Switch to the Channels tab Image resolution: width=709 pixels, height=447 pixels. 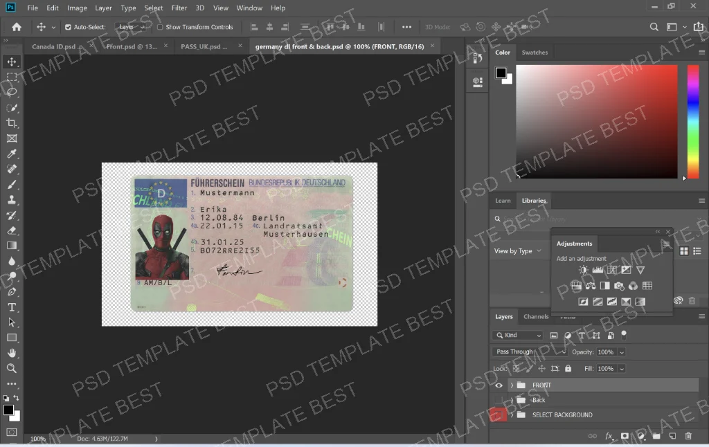[536, 316]
